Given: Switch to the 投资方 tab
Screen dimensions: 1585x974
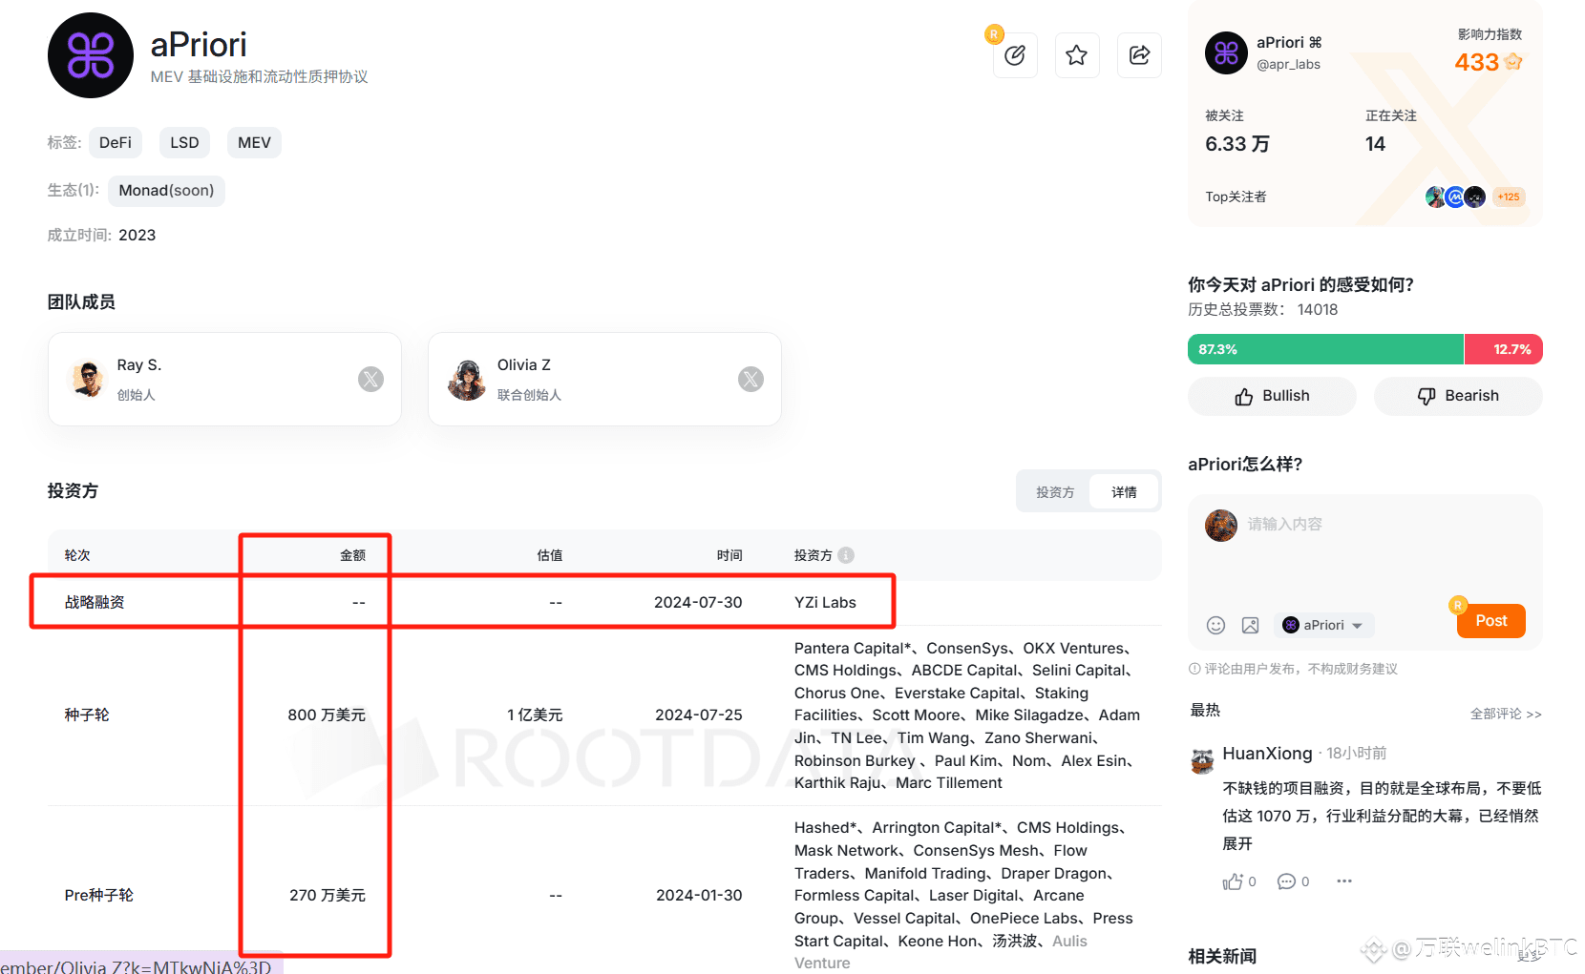Looking at the screenshot, I should pos(1055,491).
